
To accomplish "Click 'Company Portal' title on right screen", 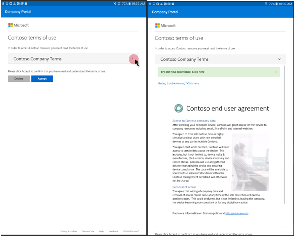I will (165, 12).
